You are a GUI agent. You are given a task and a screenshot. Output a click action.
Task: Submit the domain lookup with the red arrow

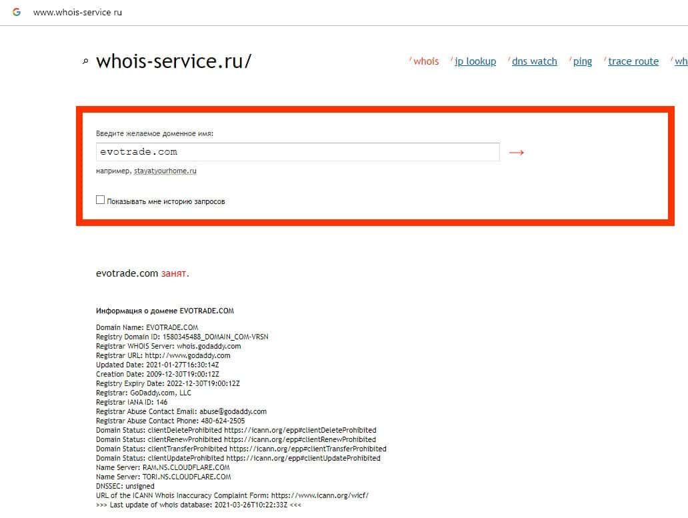click(x=517, y=152)
